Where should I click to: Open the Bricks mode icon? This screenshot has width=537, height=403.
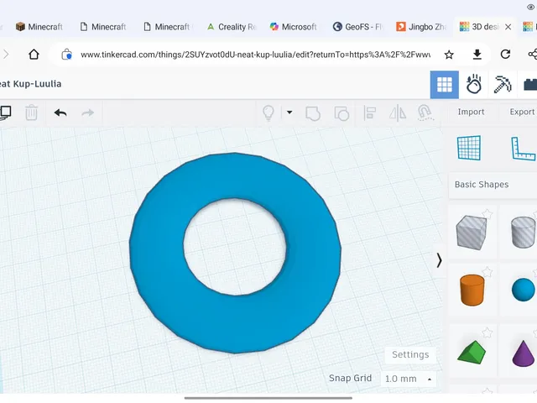(530, 84)
